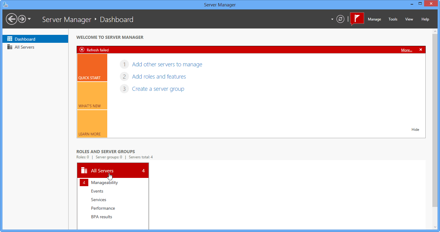
Task: Click the Refresh circular arrows icon
Action: coord(340,19)
